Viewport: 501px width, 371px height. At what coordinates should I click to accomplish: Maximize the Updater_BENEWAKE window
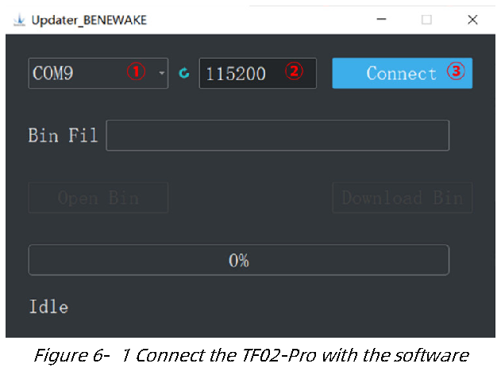point(426,20)
